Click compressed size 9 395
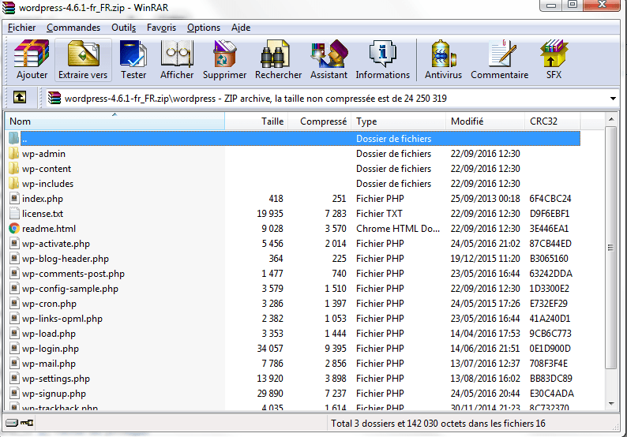Image resolution: width=627 pixels, height=437 pixels. 336,349
